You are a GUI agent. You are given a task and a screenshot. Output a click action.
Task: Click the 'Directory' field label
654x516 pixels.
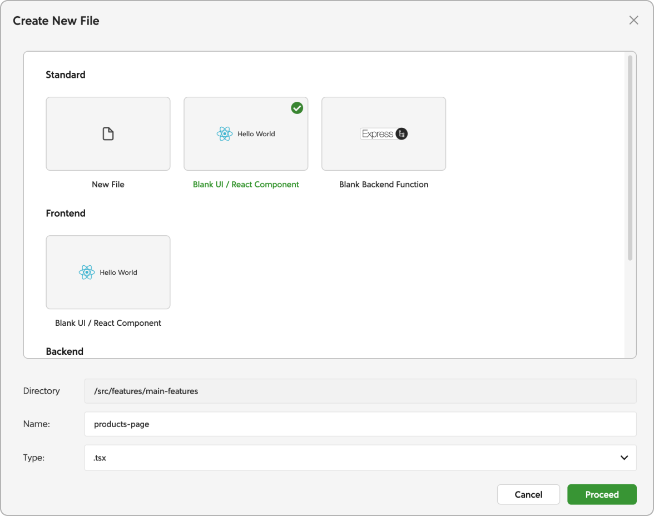coord(41,391)
